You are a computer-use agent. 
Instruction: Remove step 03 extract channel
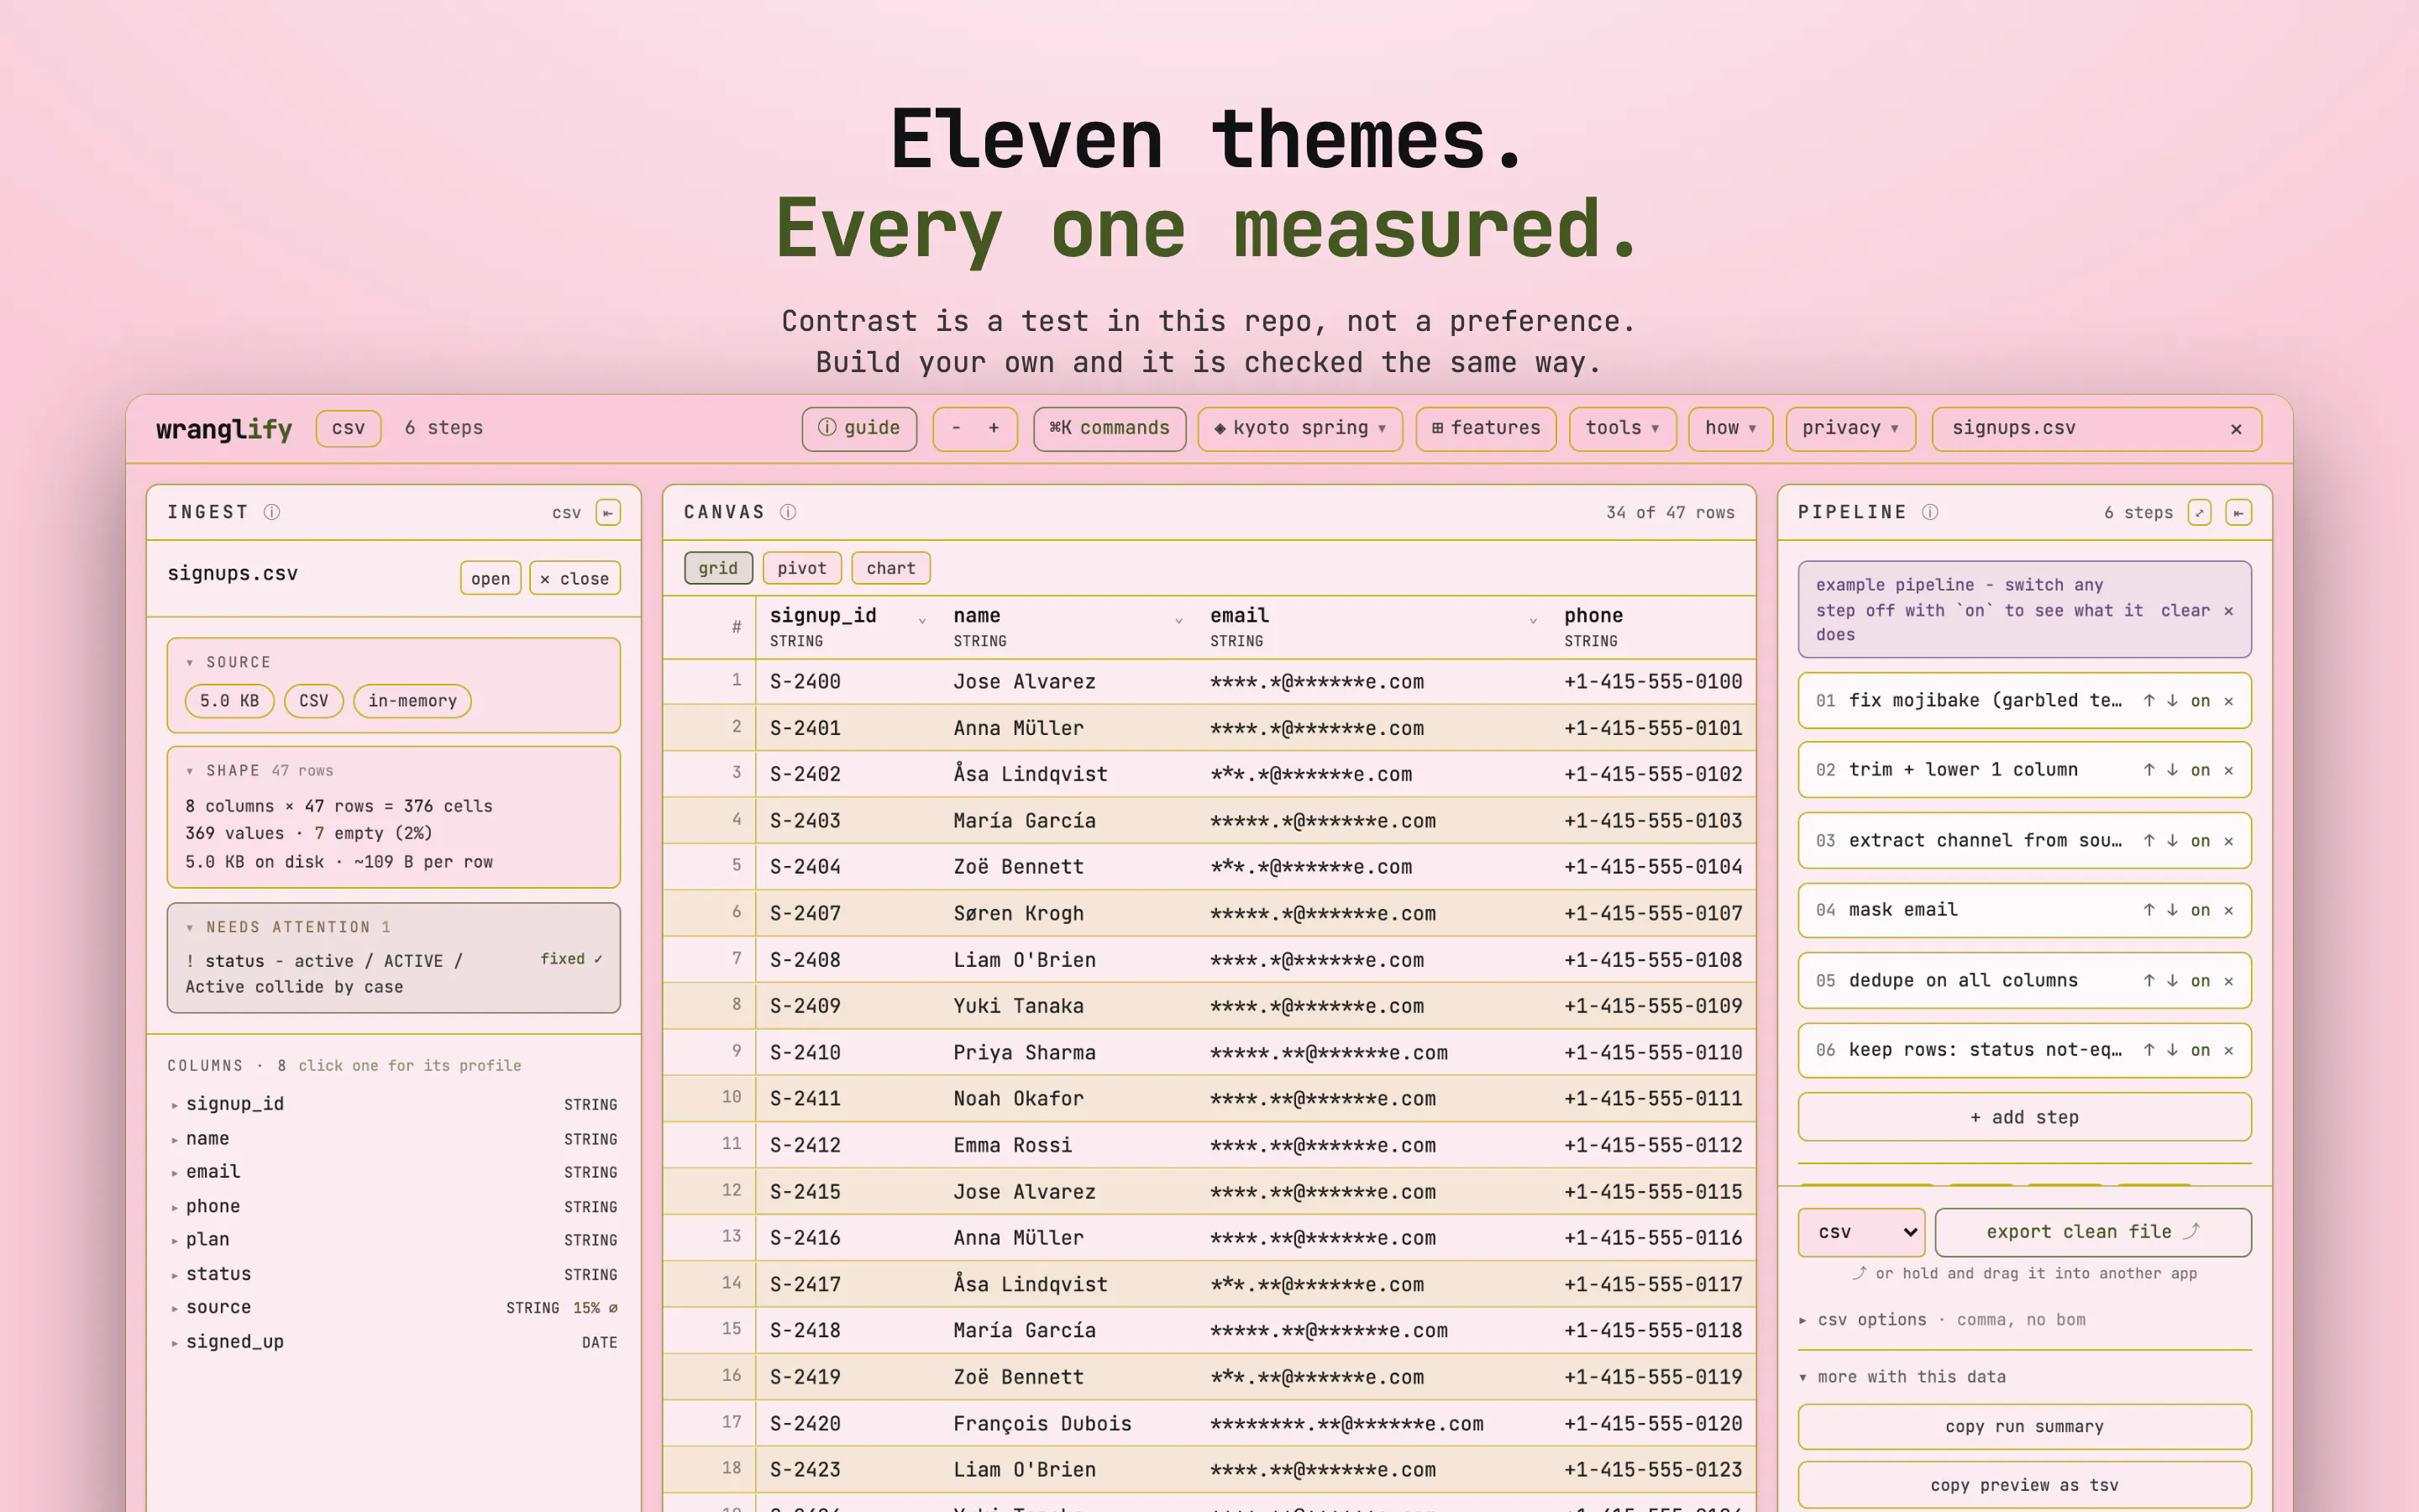point(2228,841)
